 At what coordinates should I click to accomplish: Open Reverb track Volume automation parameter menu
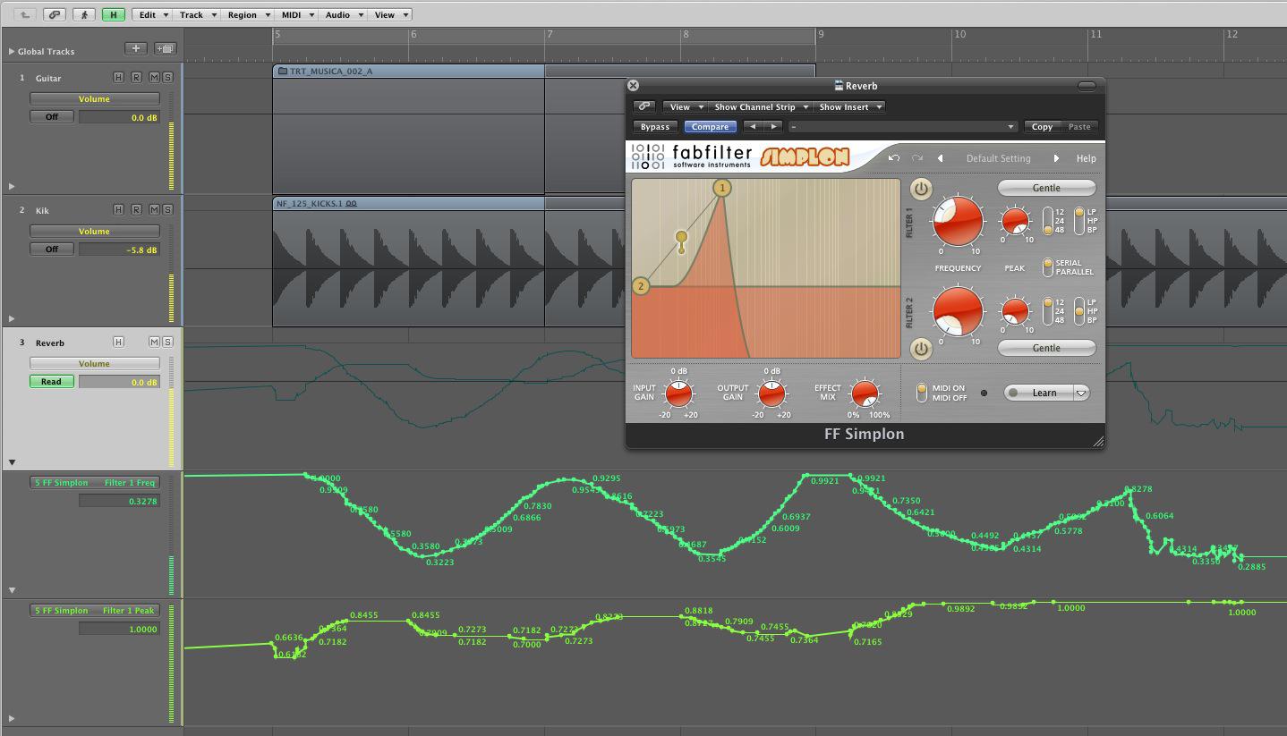pyautogui.click(x=95, y=364)
